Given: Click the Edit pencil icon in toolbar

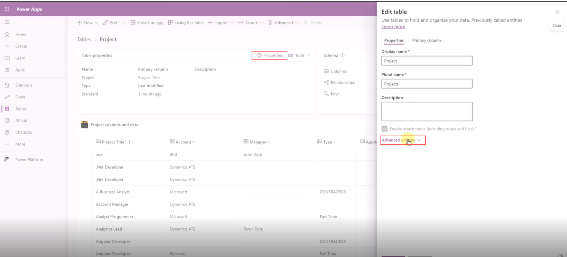Looking at the screenshot, I should [105, 23].
